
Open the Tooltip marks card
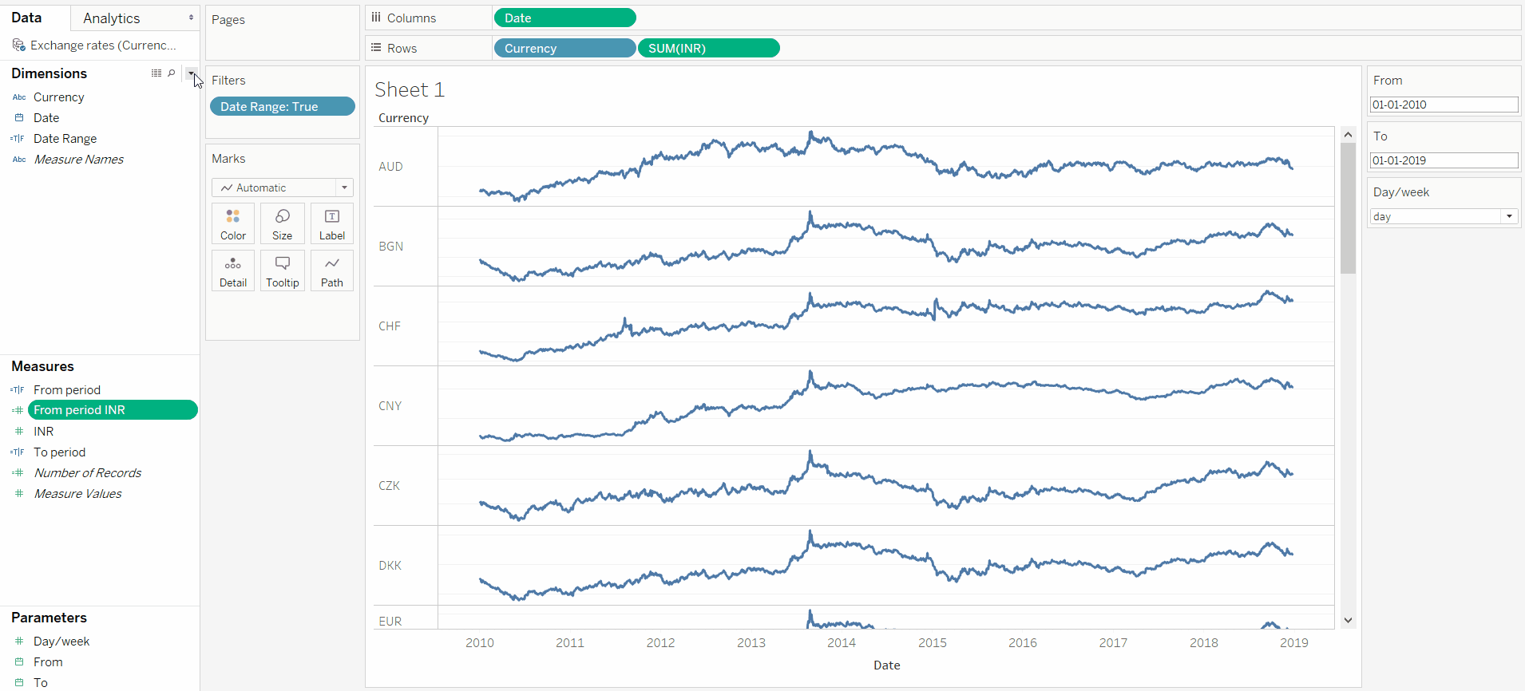(x=283, y=270)
